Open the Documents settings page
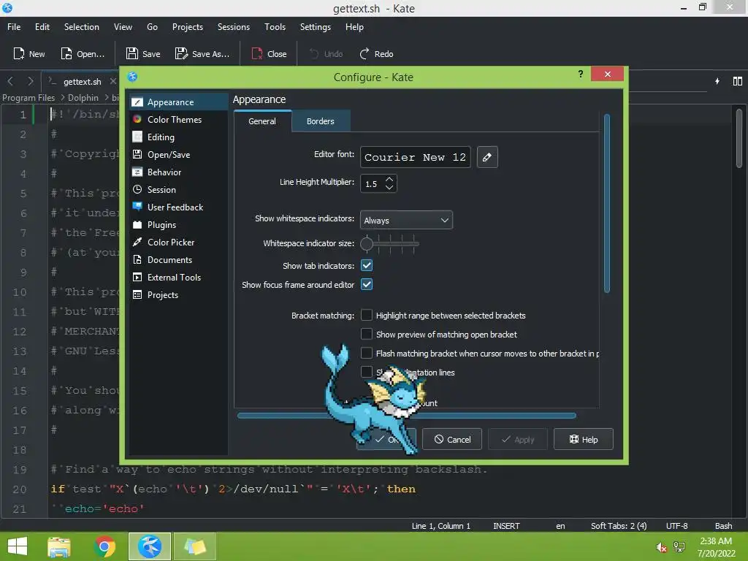 pyautogui.click(x=178, y=260)
